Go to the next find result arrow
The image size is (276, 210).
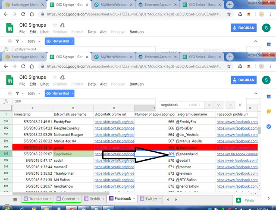[x=219, y=105]
